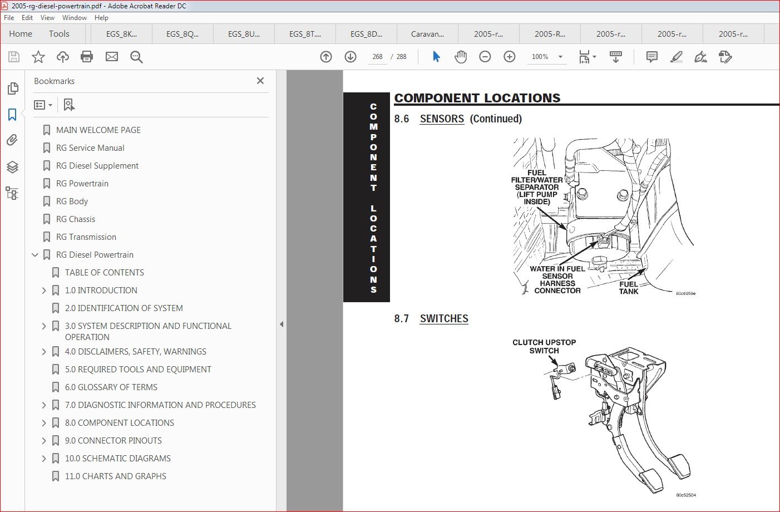The width and height of the screenshot is (780, 512).
Task: Expand 3.0 SYSTEM DESCRIPTION bookmark
Action: pos(44,326)
